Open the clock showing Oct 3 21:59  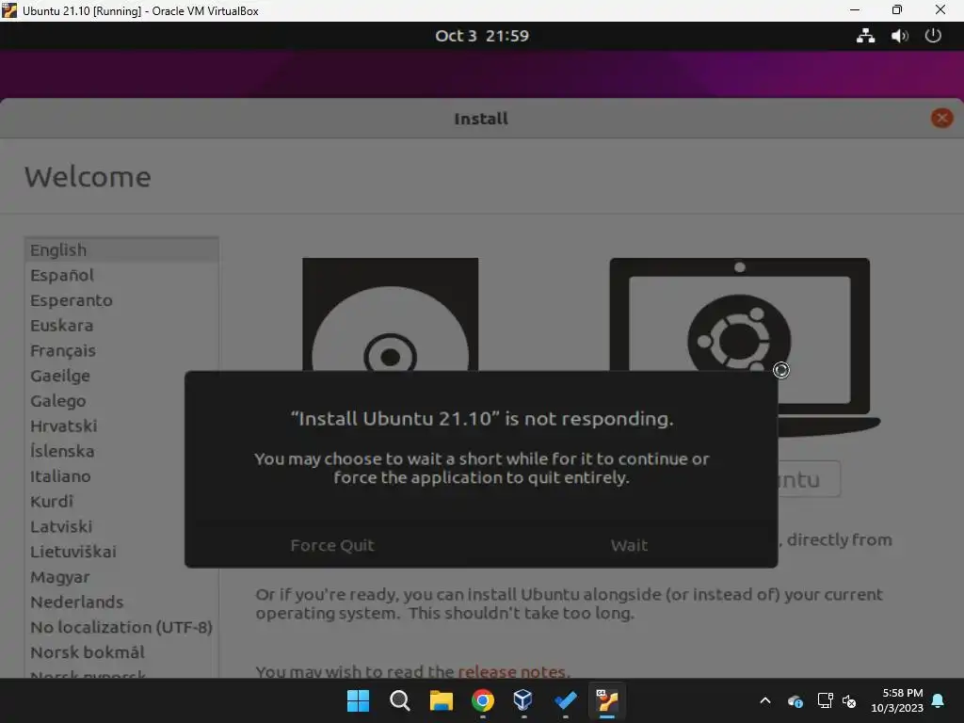[x=482, y=36]
